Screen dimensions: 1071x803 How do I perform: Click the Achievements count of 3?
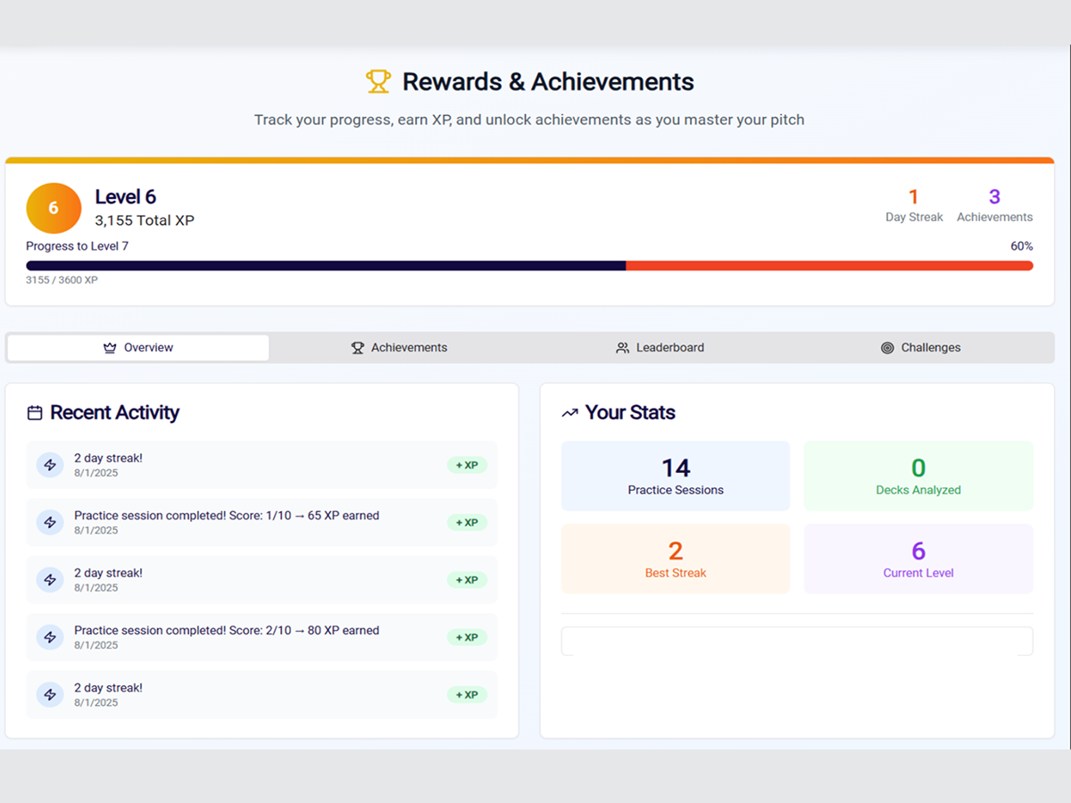coord(994,205)
